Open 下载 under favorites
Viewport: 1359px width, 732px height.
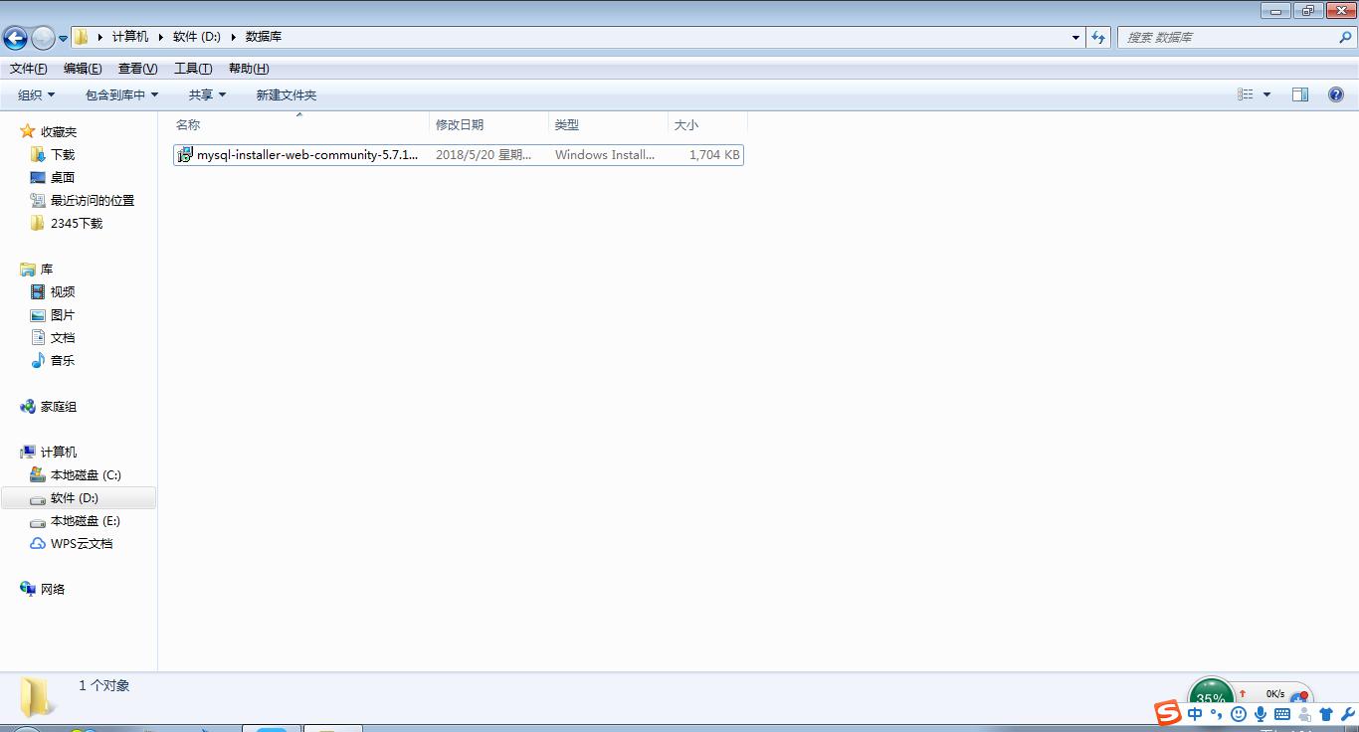(x=63, y=154)
